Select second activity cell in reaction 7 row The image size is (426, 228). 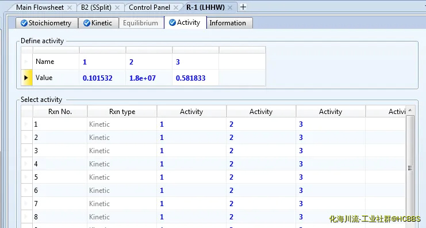coord(261,203)
